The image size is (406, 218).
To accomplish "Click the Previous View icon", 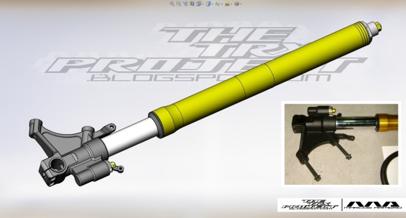I will point(186,3).
